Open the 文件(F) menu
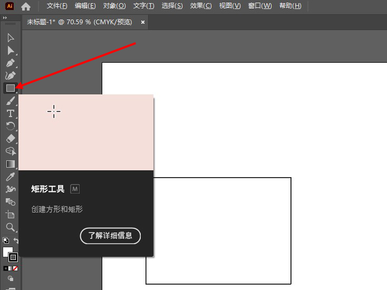The image size is (387, 290). coord(57,6)
